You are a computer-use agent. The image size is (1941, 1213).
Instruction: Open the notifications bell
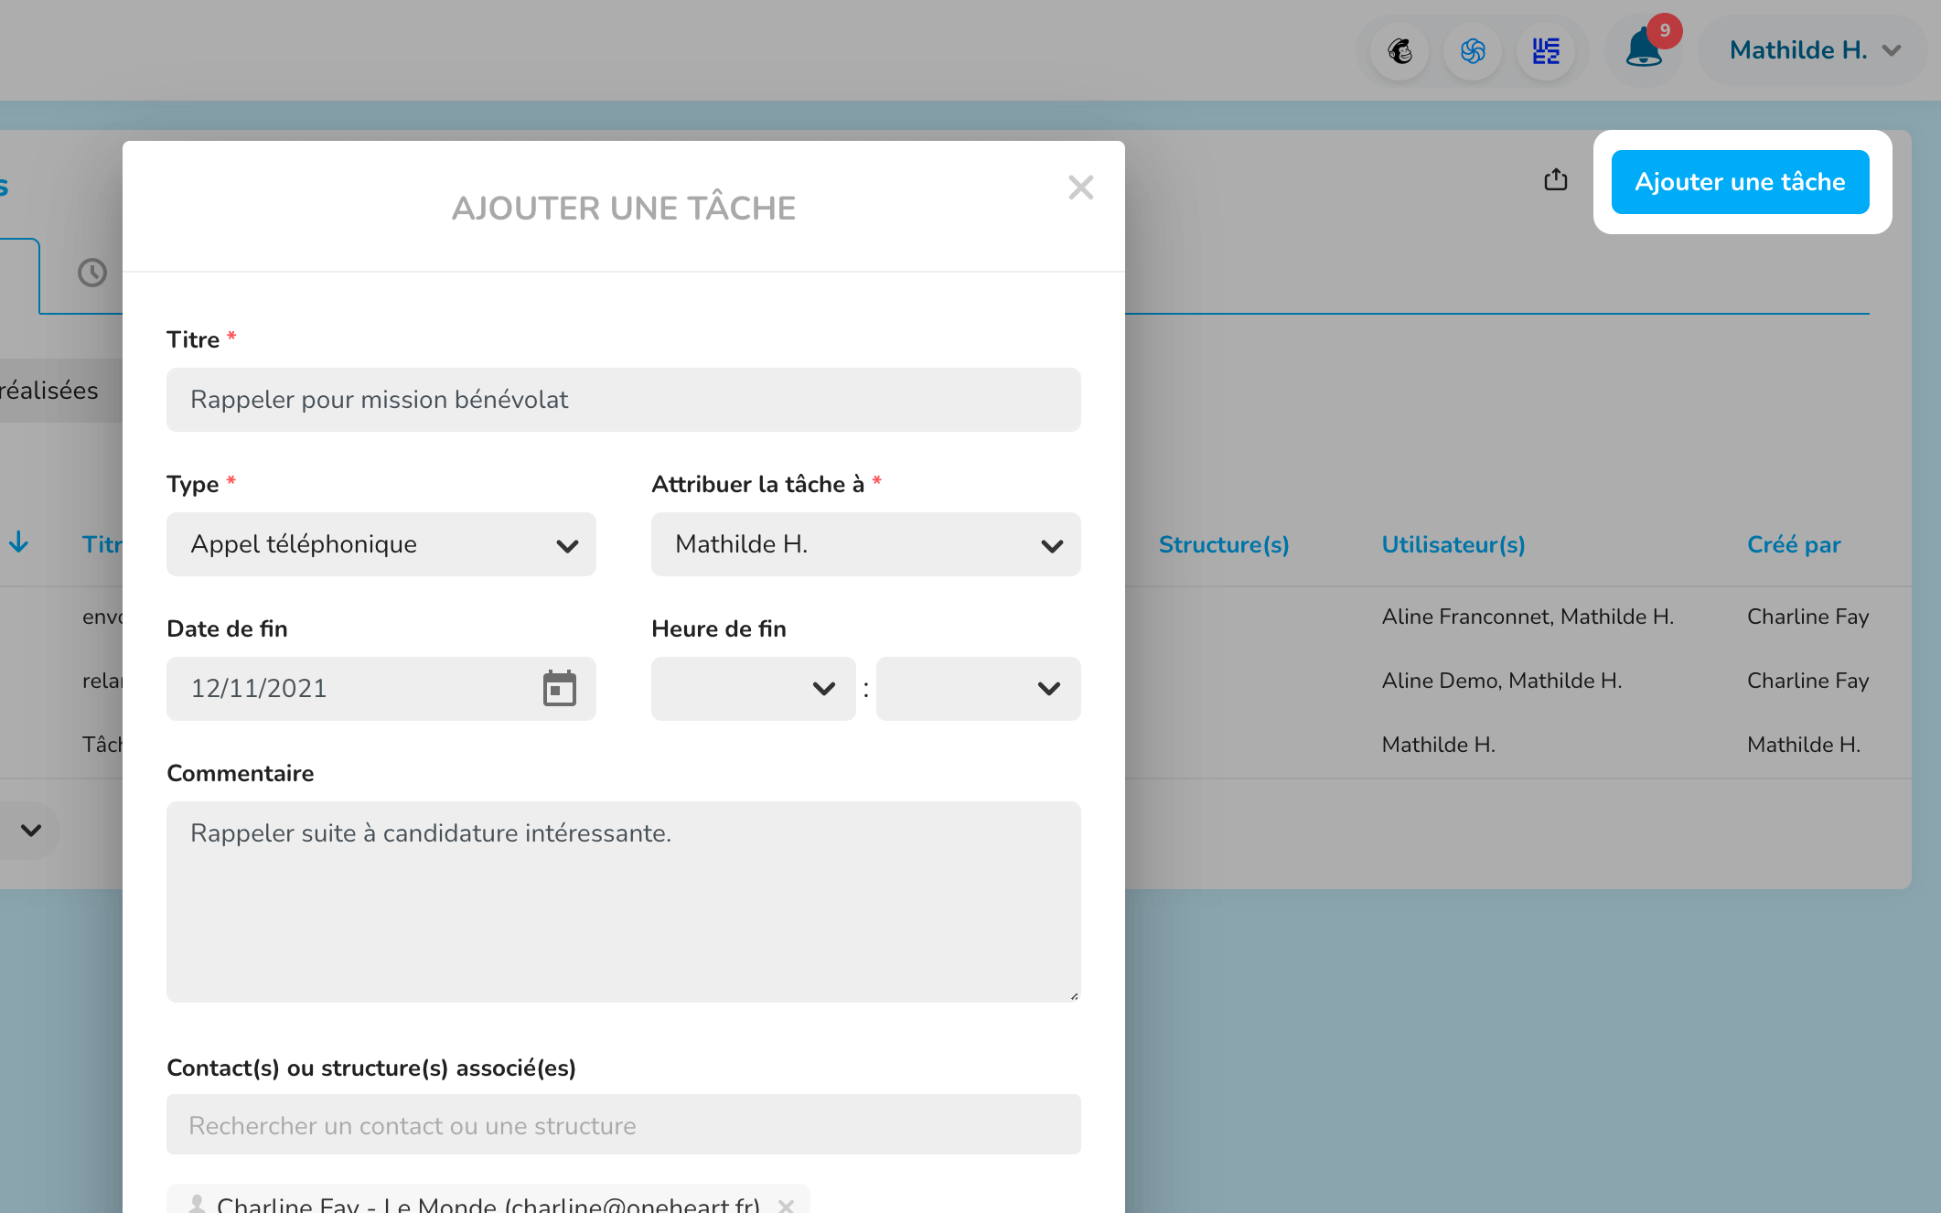point(1644,48)
